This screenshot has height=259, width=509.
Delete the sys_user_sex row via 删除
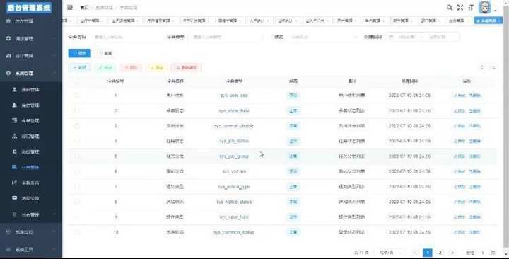click(x=474, y=96)
